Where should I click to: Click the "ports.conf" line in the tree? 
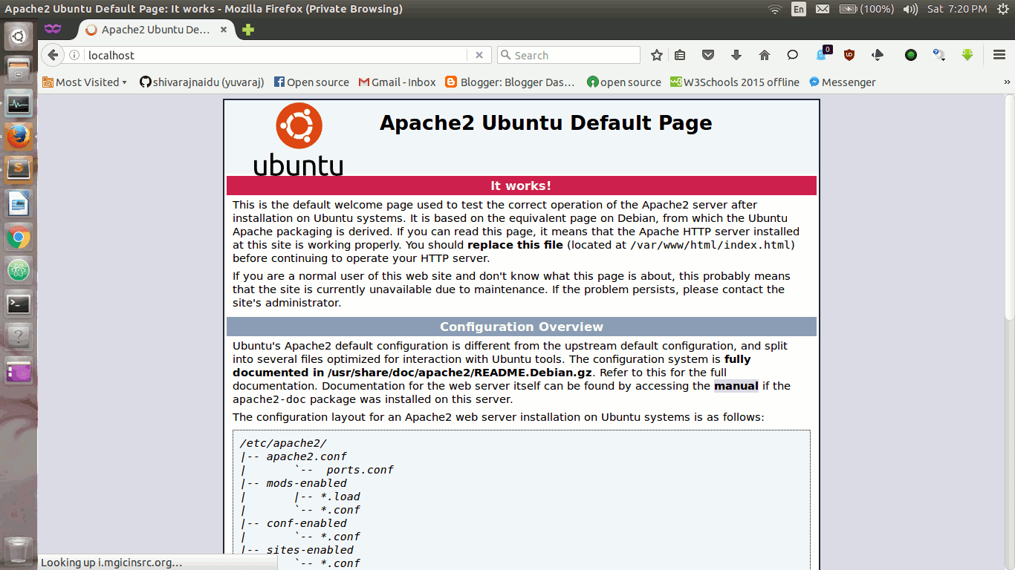[360, 470]
